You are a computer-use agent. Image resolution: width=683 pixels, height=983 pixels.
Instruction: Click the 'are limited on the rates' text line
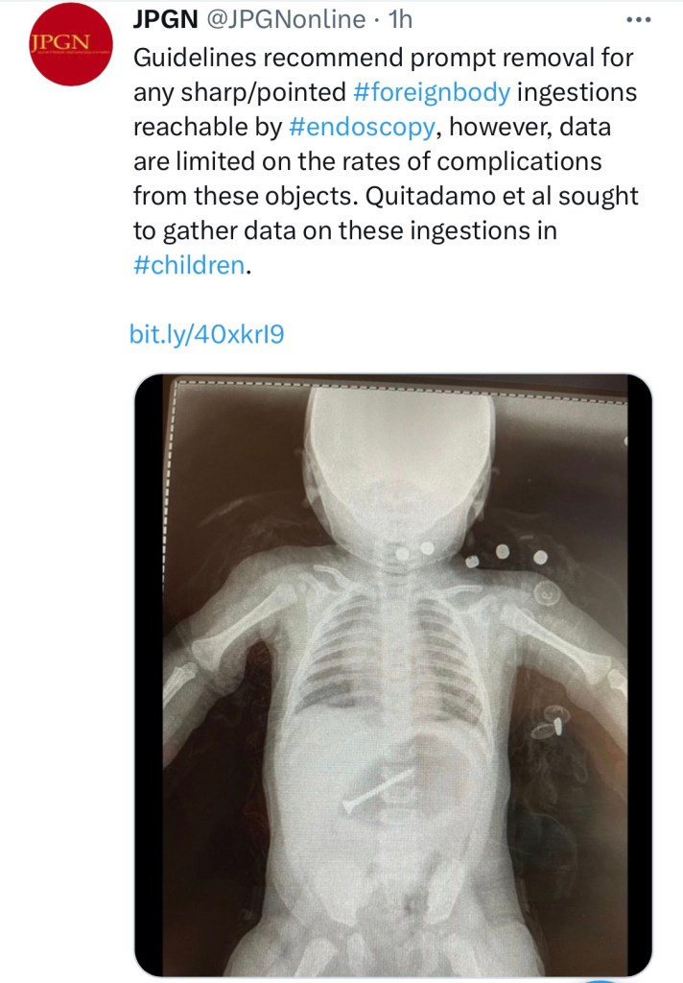pyautogui.click(x=366, y=161)
